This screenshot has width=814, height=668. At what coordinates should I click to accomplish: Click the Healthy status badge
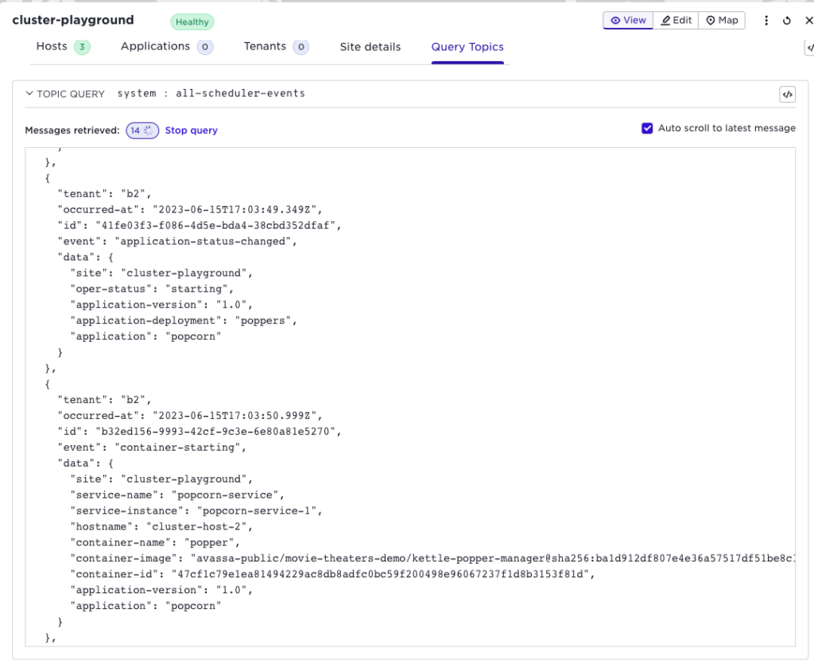[192, 22]
